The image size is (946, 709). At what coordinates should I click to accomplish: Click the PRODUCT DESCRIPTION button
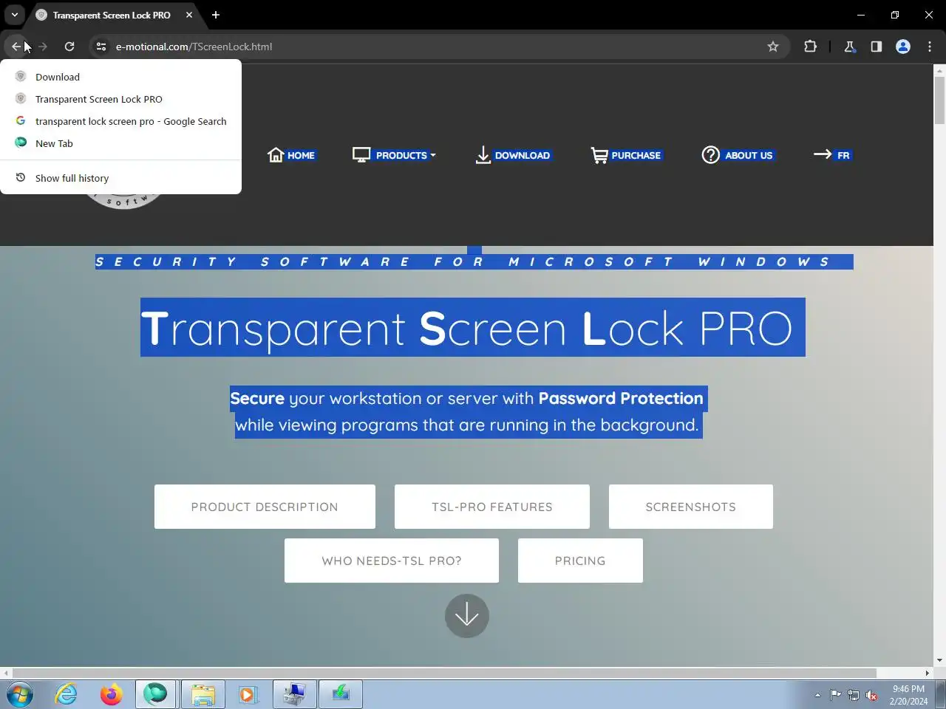click(265, 507)
